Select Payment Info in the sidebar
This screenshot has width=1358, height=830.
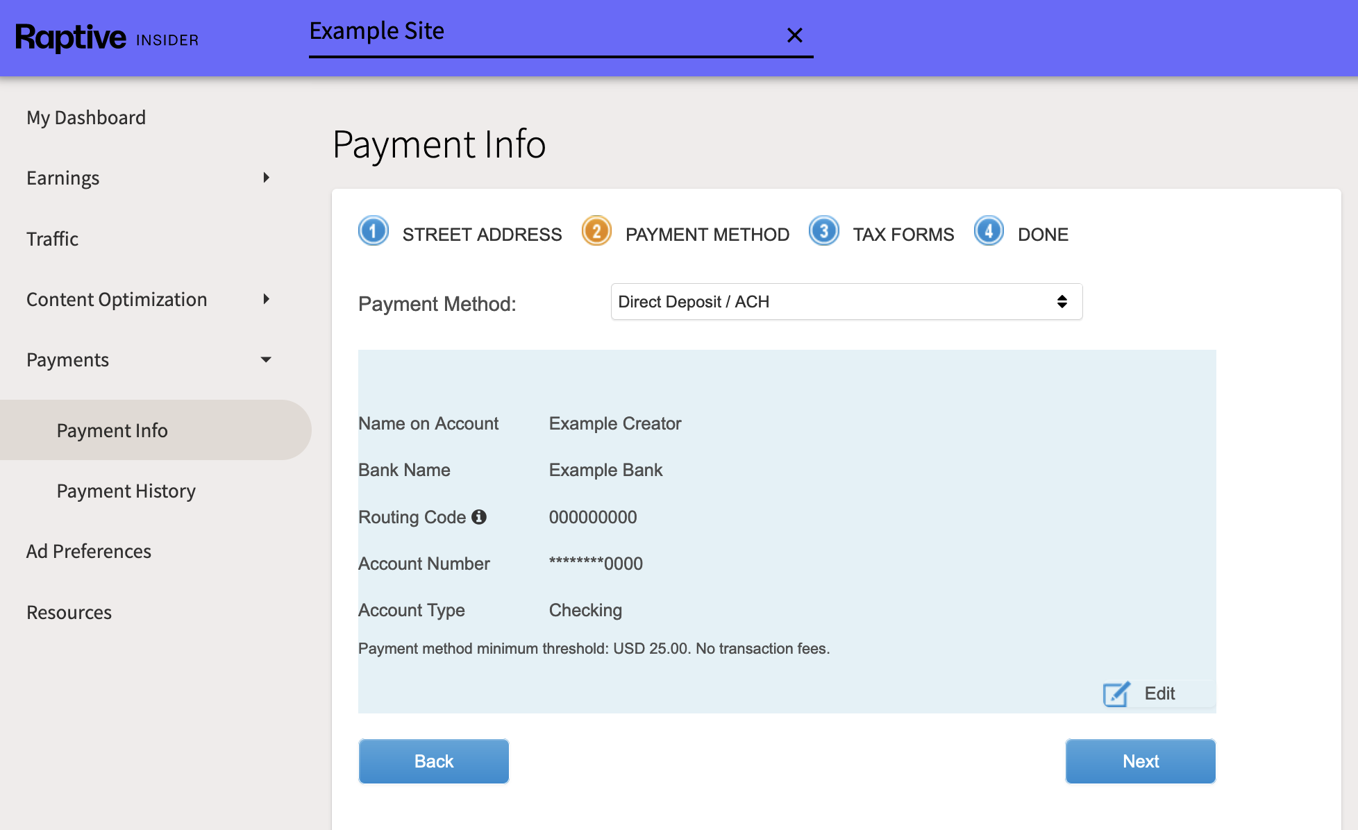[112, 430]
